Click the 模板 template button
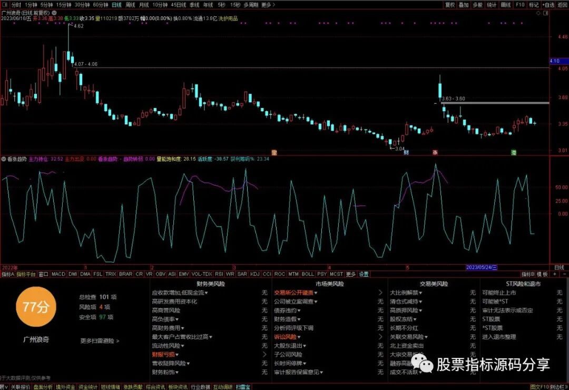 point(543,274)
